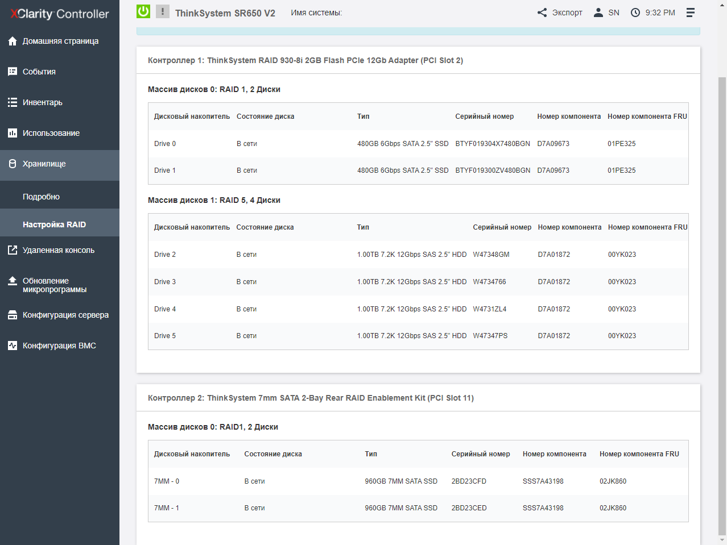Image resolution: width=727 pixels, height=545 pixels.
Task: Click the SN user label
Action: tap(614, 13)
